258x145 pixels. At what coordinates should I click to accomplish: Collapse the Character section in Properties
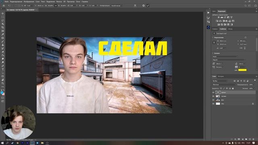point(213,53)
